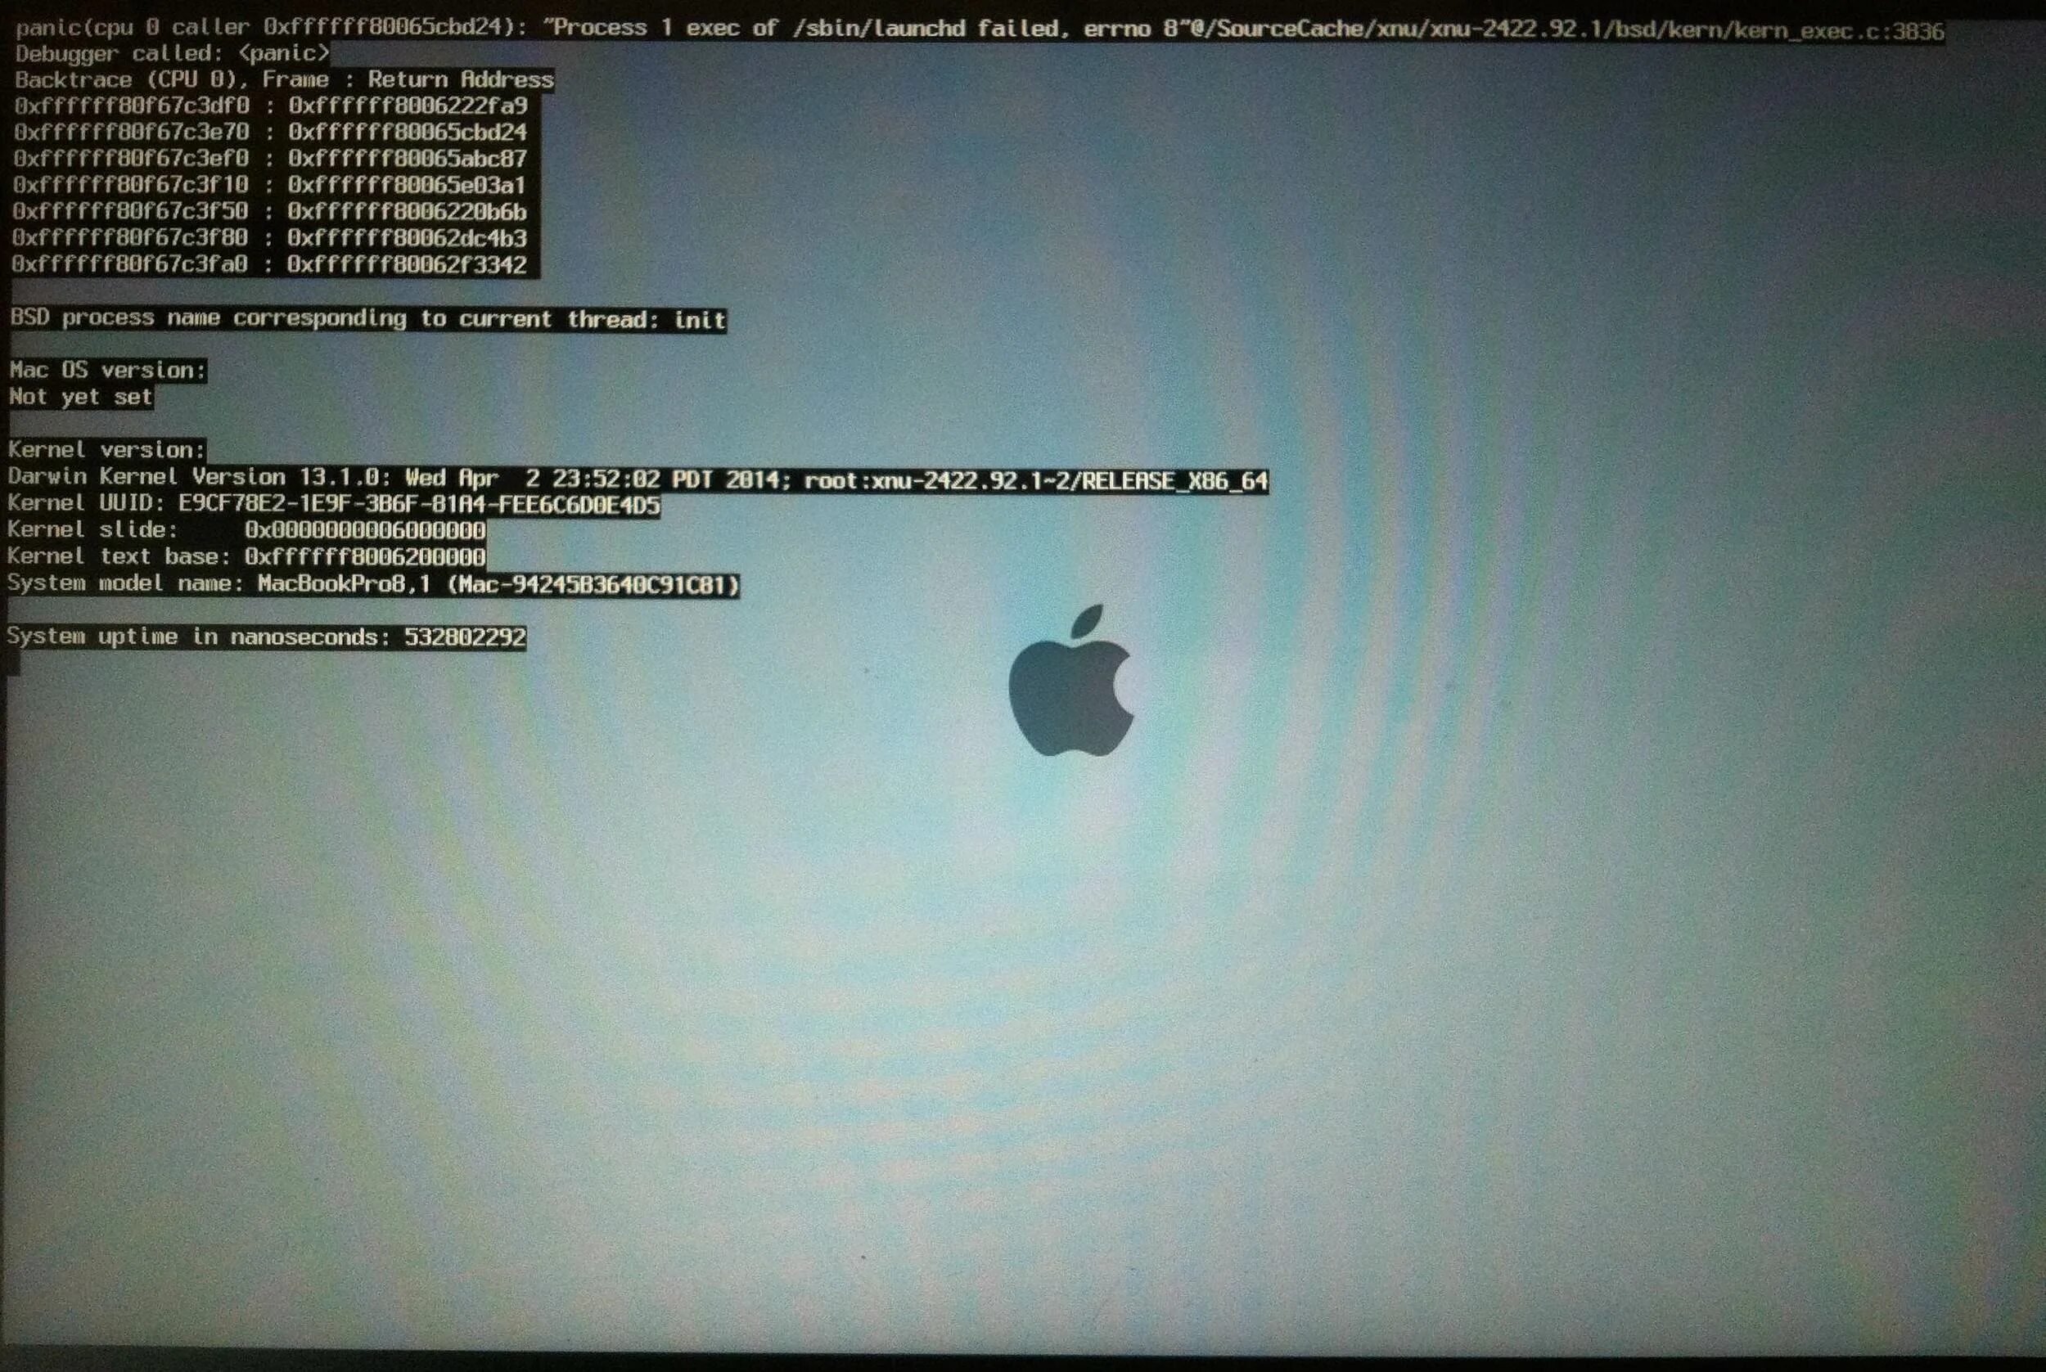The image size is (2046, 1372).
Task: Click the 'Debugger called: <panic>' line
Action: point(173,53)
